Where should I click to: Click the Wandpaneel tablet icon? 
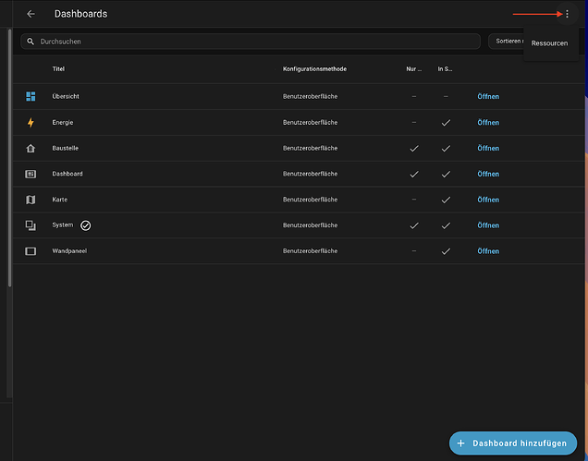tap(31, 251)
